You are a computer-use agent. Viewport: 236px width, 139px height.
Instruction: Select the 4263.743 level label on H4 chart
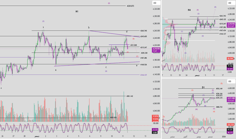click(x=223, y=16)
